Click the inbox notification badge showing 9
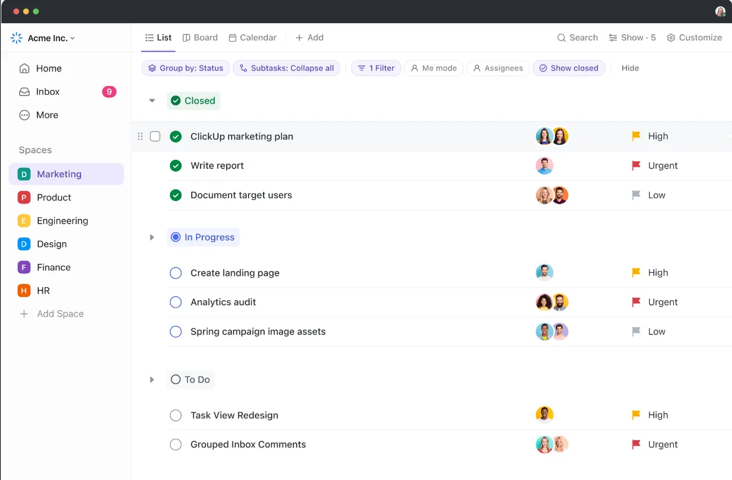 click(x=109, y=92)
